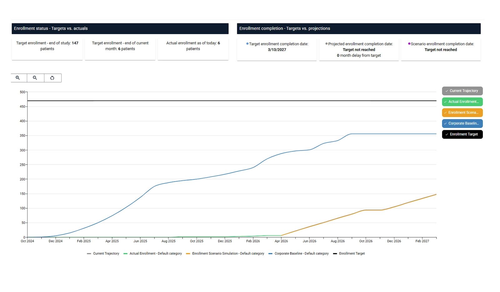
Task: Click purple dot beside Scenario enrollment completion date
Action: [x=409, y=44]
